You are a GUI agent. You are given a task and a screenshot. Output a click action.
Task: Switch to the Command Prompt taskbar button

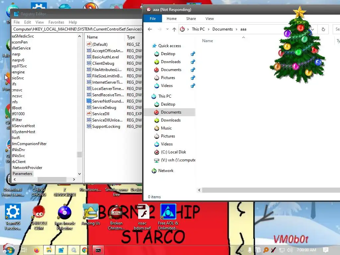pos(98,250)
